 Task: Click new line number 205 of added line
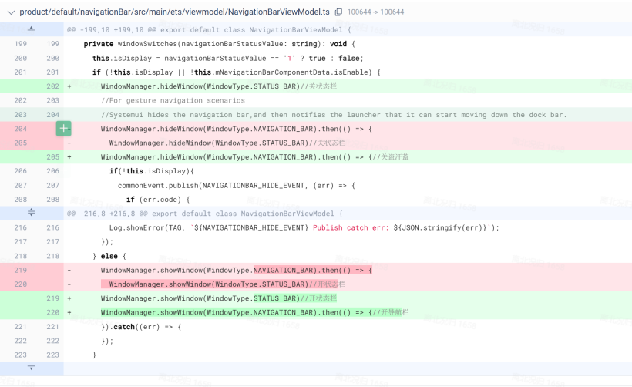[52, 157]
